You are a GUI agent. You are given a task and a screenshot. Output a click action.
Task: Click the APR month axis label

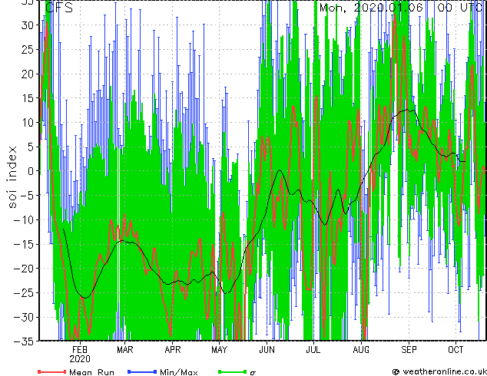172,350
